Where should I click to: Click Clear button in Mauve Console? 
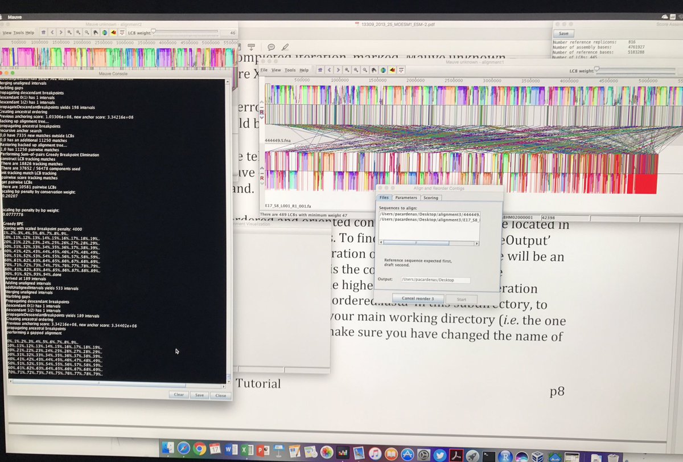pyautogui.click(x=178, y=395)
